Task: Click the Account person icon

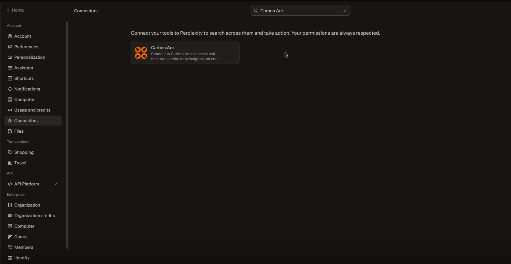Action: click(x=10, y=36)
